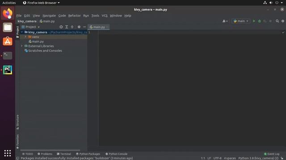Open Ubuntu Software from the dock
This screenshot has width=286, height=160.
click(x=8, y=41)
